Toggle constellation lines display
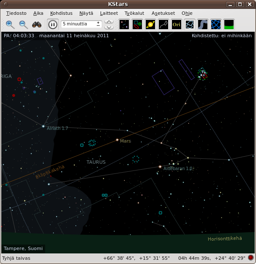256x264 pixels. 163,25
